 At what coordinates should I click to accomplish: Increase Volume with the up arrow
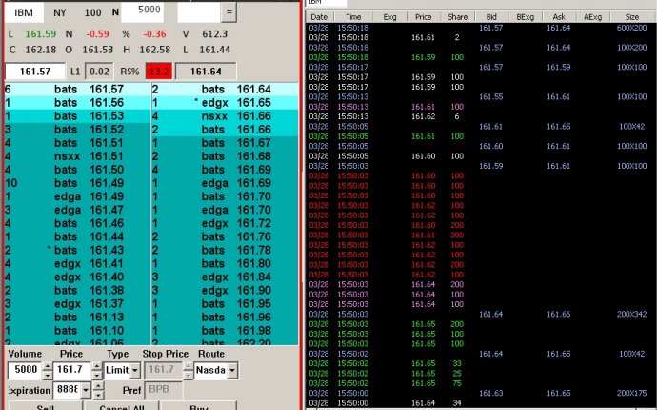coord(48,366)
